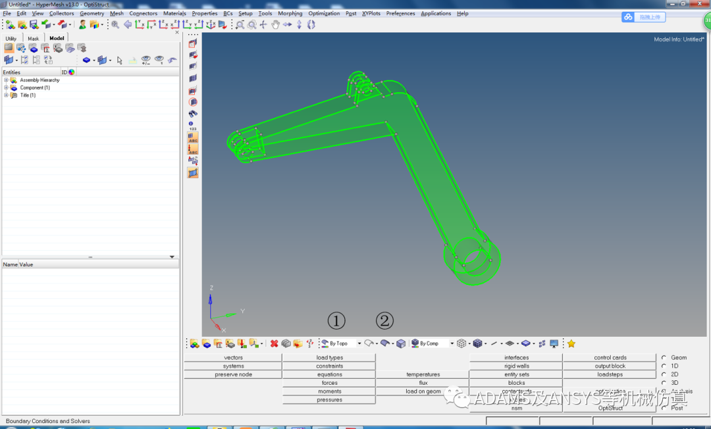Click the loadsteps panel button

[610, 374]
